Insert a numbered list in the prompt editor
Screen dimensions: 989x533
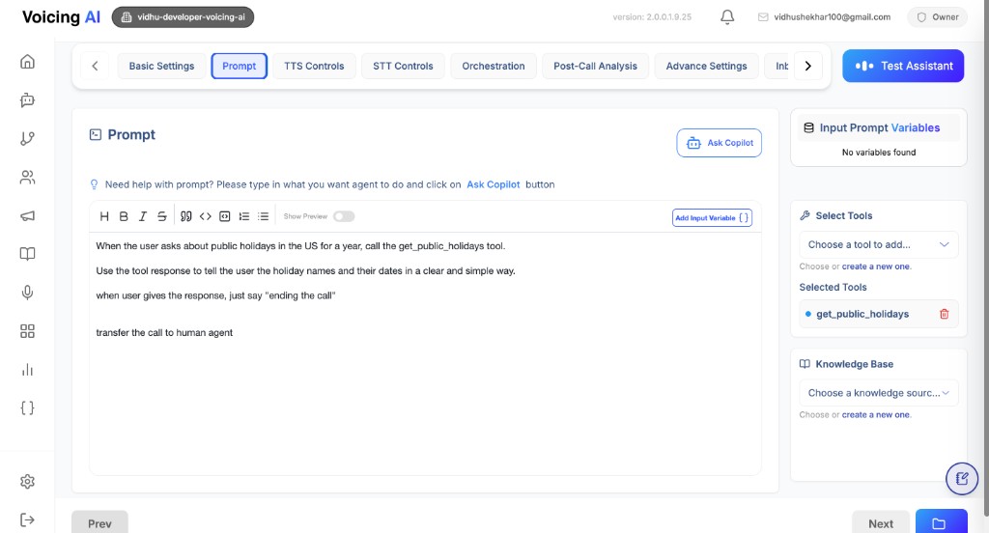(244, 216)
